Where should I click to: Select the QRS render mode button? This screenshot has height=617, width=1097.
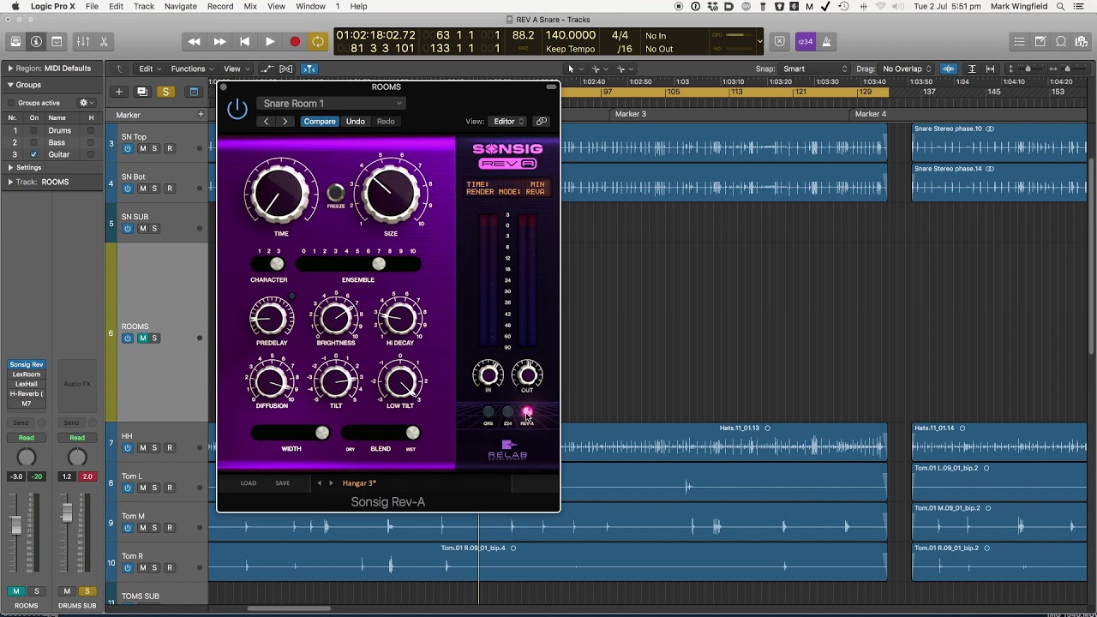click(x=489, y=412)
